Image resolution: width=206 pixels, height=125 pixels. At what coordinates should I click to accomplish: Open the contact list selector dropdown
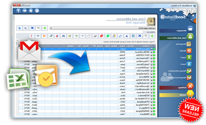point(103,28)
